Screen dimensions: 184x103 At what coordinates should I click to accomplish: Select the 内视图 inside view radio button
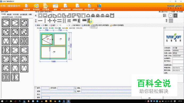click(x=177, y=12)
